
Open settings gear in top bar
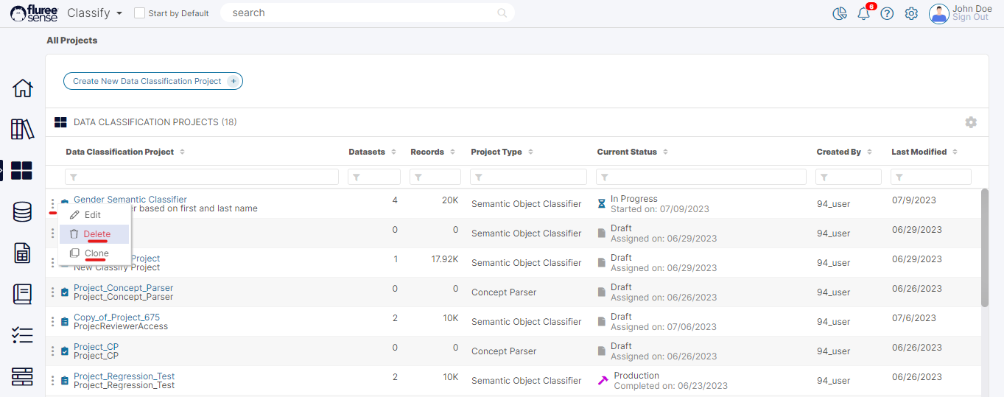[911, 13]
